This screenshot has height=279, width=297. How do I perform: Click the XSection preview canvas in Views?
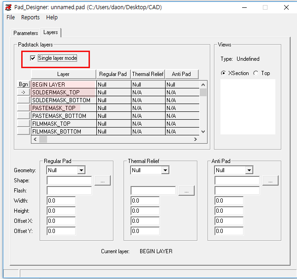(248, 107)
